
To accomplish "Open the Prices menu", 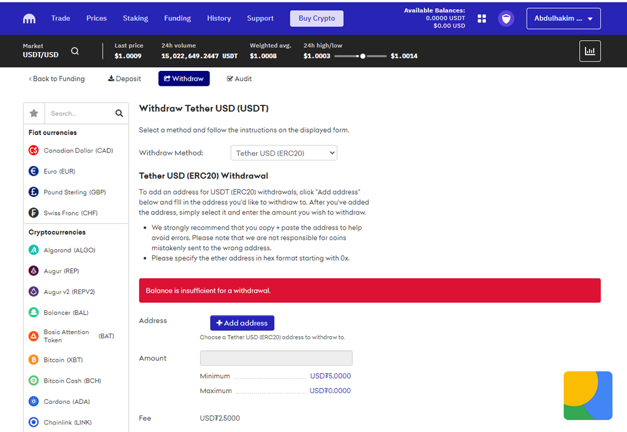I will (x=97, y=18).
